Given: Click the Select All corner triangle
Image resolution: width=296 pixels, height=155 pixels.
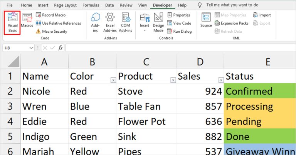Looking at the screenshot, I should pyautogui.click(x=13, y=62).
